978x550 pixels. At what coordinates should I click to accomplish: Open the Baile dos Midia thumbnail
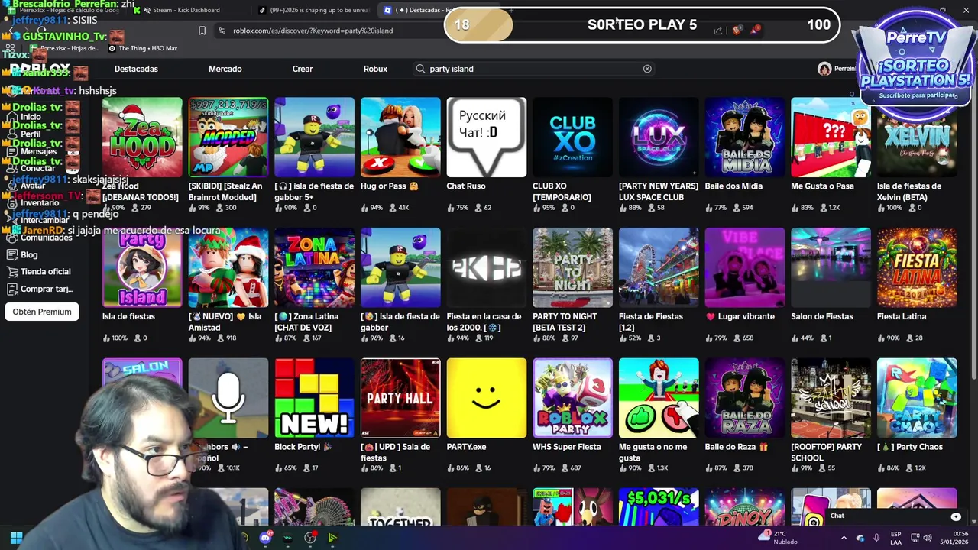[x=745, y=137]
